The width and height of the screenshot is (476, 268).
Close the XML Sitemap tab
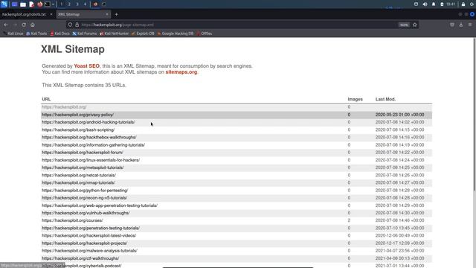(x=107, y=14)
